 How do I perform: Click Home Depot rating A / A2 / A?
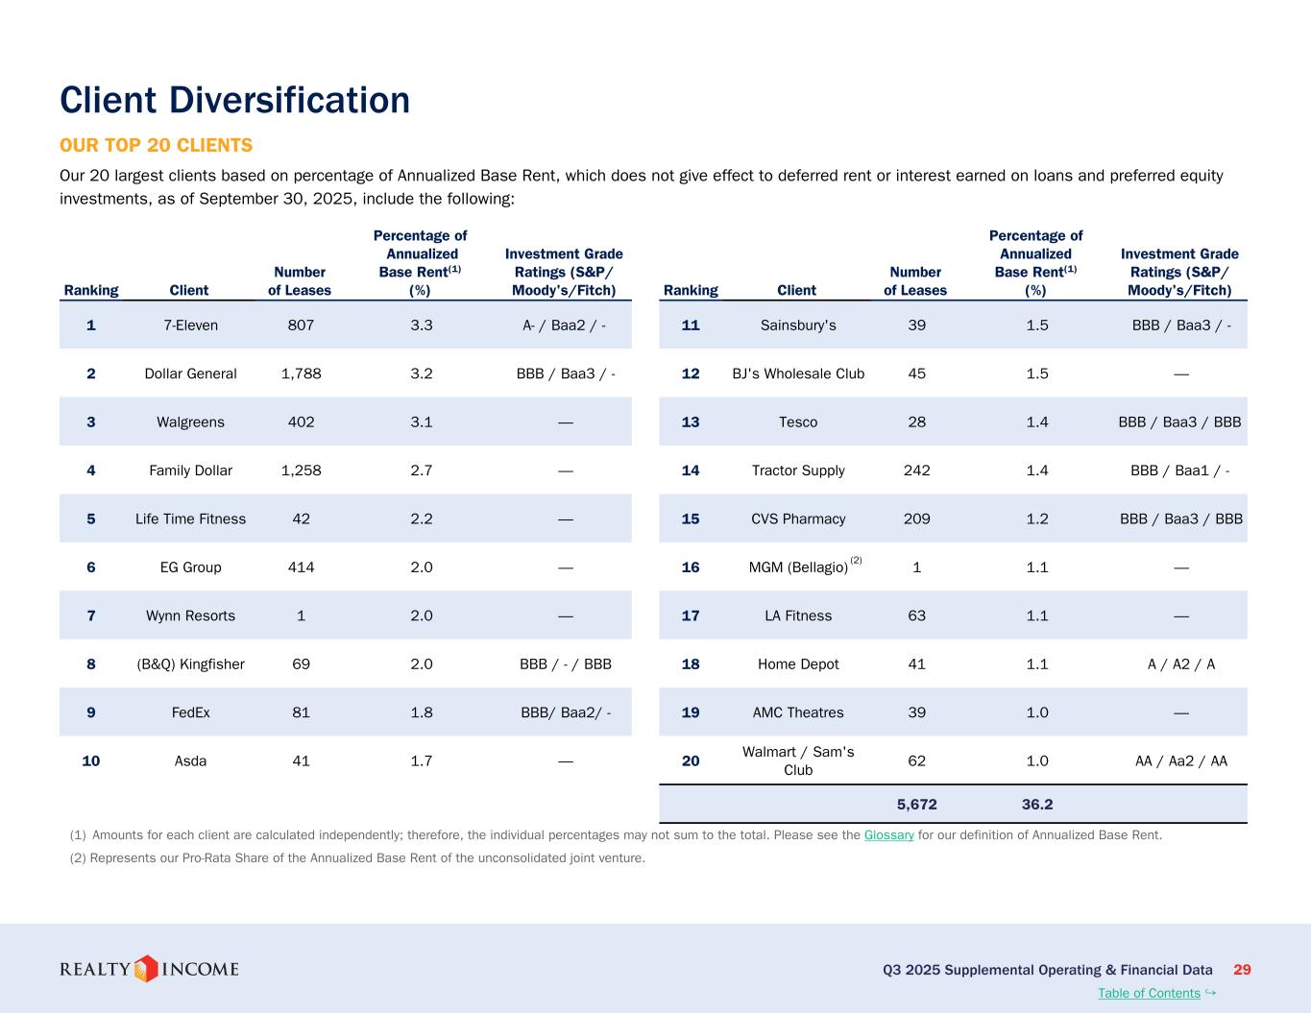(1180, 664)
